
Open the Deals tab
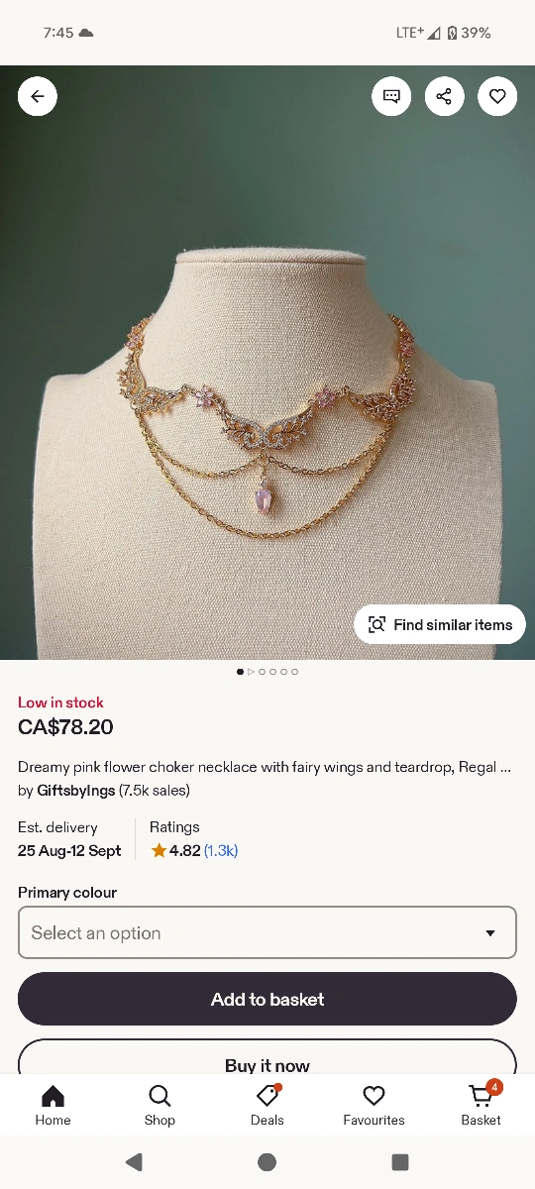(267, 1106)
